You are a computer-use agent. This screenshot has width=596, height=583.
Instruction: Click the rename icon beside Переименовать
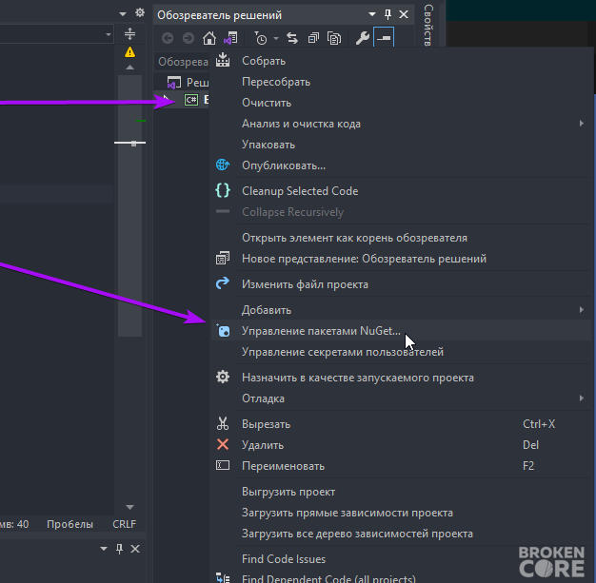[223, 465]
